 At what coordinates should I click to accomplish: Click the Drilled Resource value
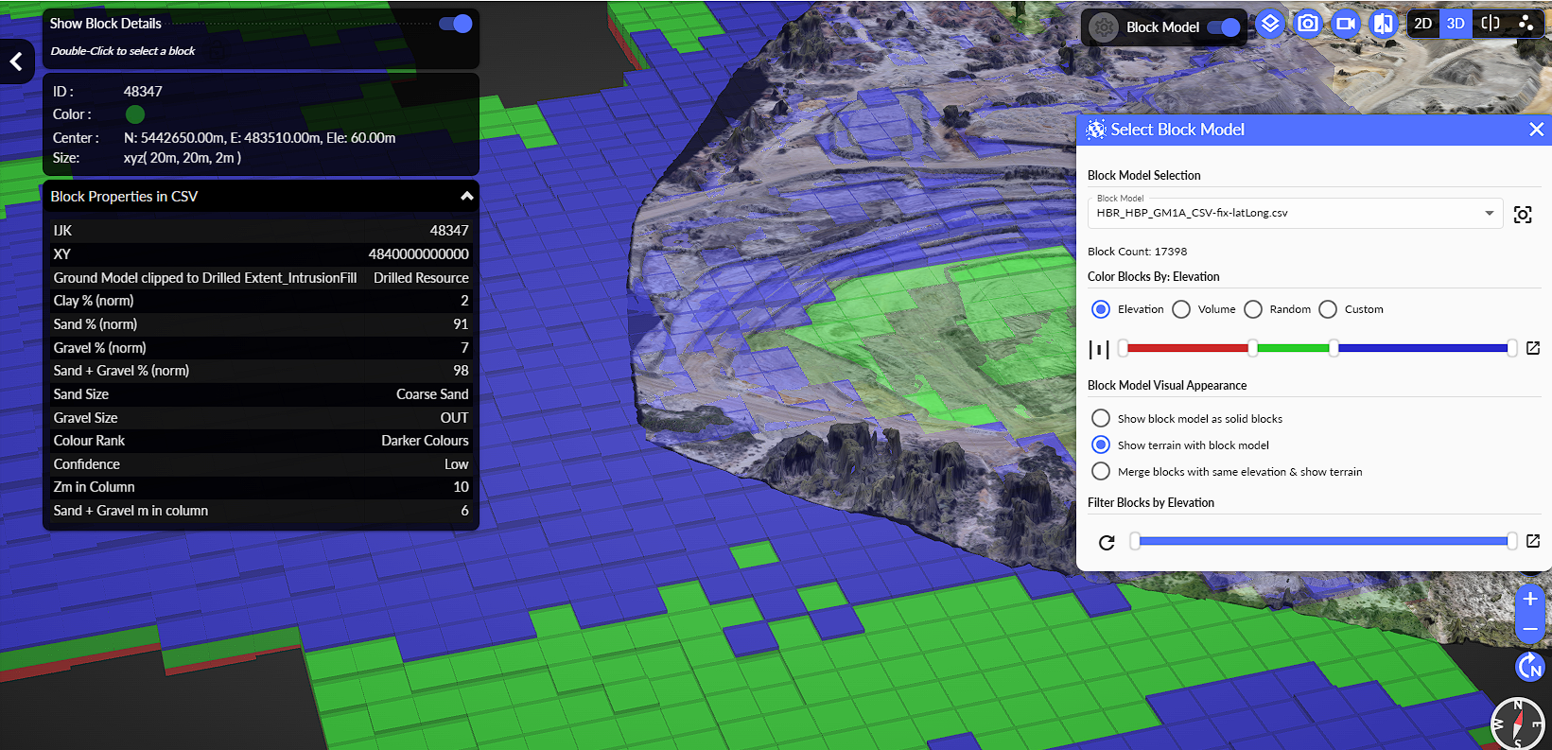[421, 278]
